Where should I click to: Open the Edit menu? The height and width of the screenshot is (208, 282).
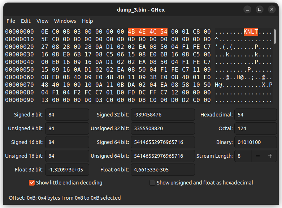click(x=26, y=21)
